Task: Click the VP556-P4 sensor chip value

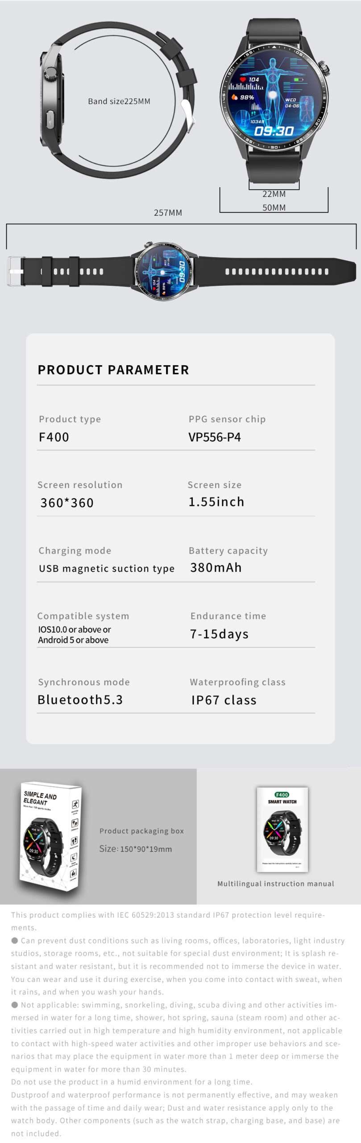Action: click(215, 437)
